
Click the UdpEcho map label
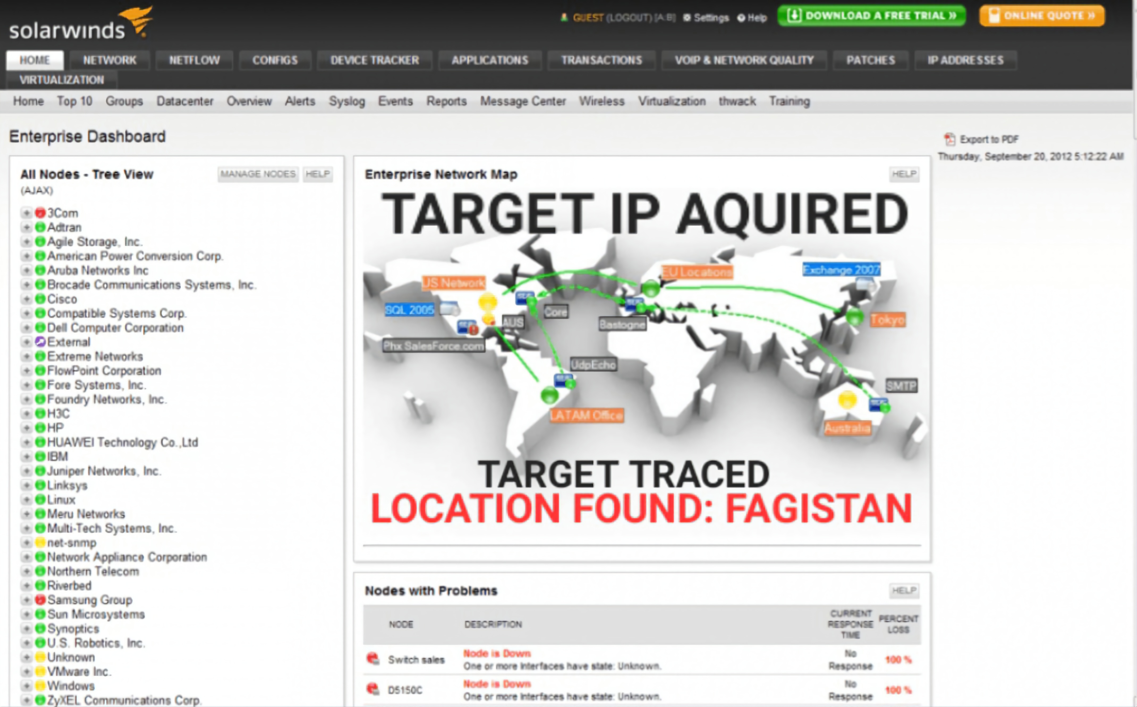click(x=593, y=365)
